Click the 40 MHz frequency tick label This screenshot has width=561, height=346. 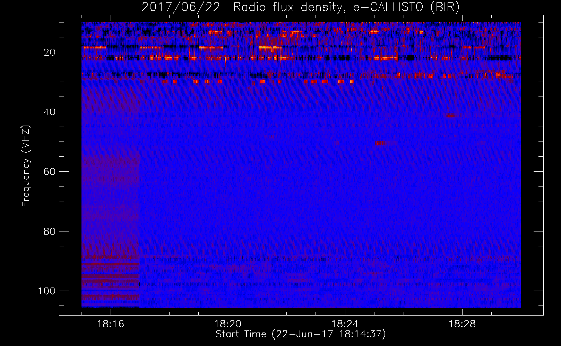pyautogui.click(x=50, y=112)
